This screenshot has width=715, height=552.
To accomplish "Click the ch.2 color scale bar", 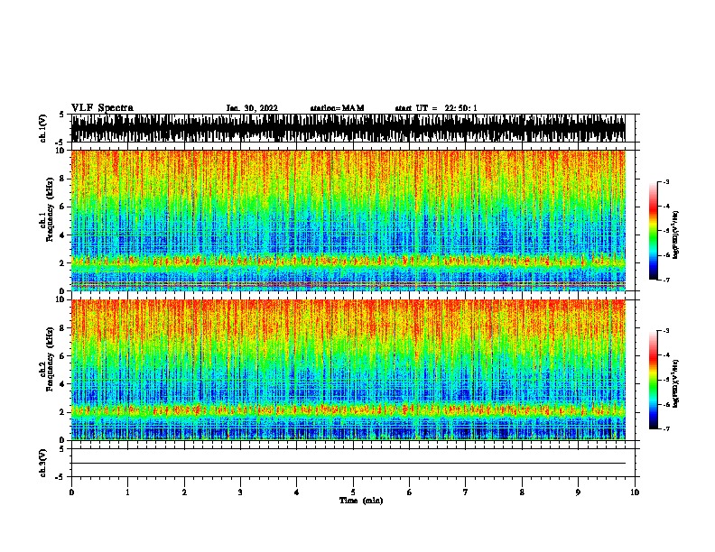I will pyautogui.click(x=653, y=380).
